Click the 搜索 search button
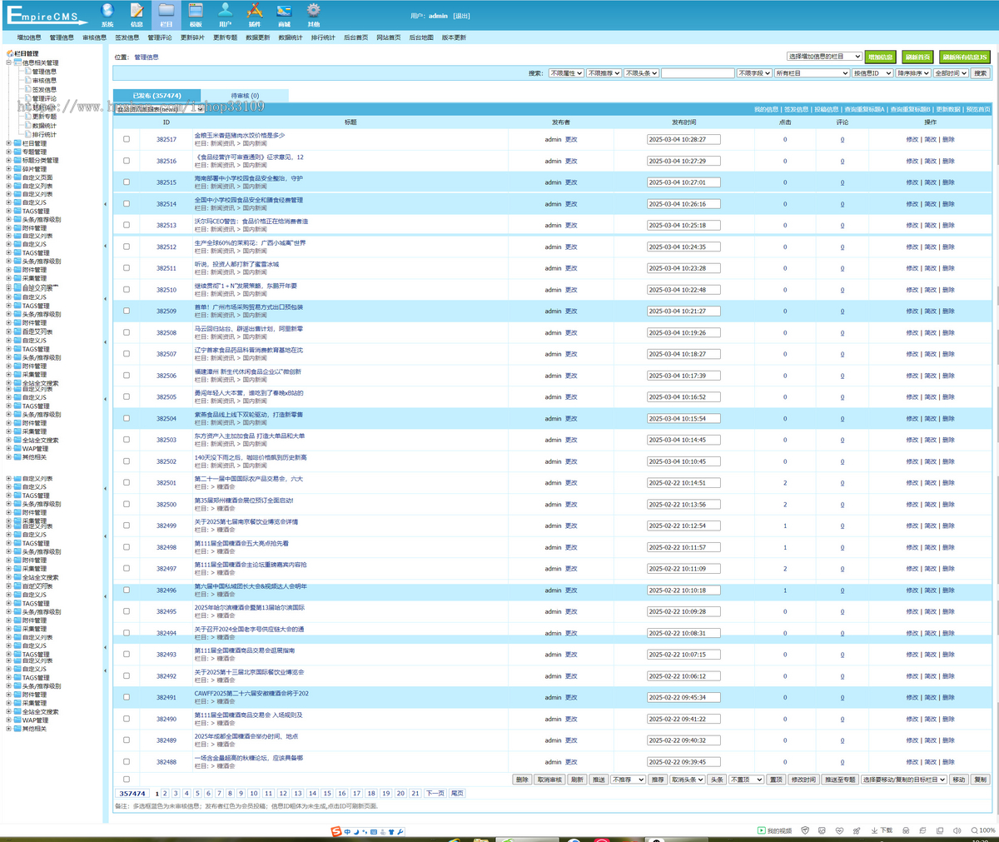 (981, 73)
